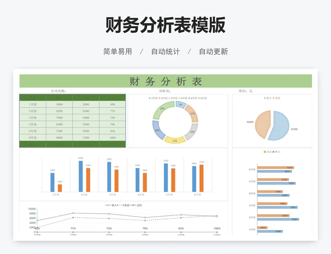
Task: Select the blue 8200 column for 2月份
Action: pos(81,177)
